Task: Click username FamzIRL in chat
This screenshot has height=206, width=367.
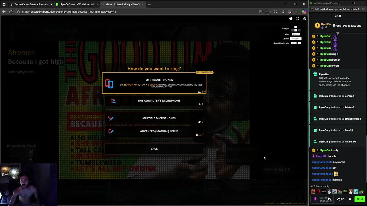Action: [x=321, y=156]
